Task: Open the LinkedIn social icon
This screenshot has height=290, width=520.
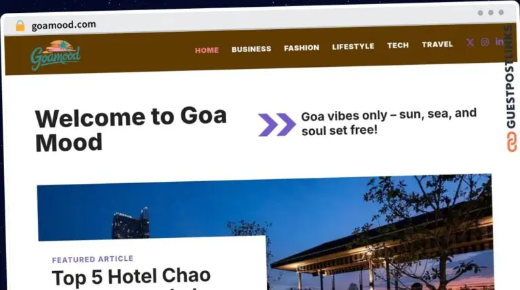Action: (x=500, y=41)
